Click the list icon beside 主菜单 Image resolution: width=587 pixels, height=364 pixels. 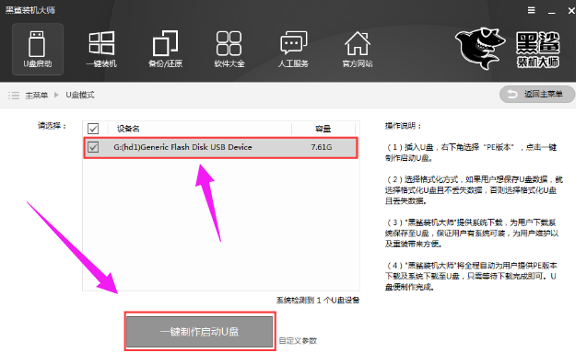coord(14,96)
